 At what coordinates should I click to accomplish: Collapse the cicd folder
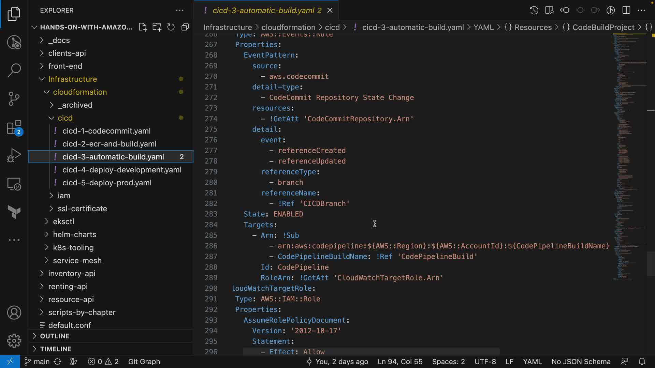point(65,118)
